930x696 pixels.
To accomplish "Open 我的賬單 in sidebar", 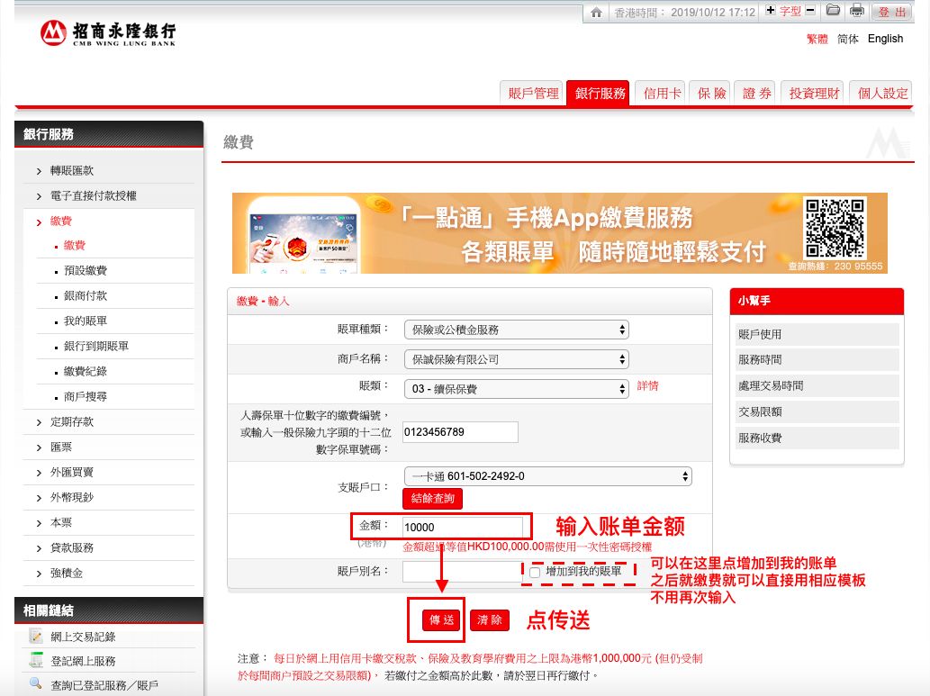I will 86,321.
